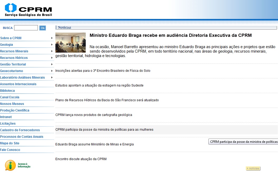Open the Gestão Territorial menu item
This screenshot has height=173, width=278.
pos(13,64)
